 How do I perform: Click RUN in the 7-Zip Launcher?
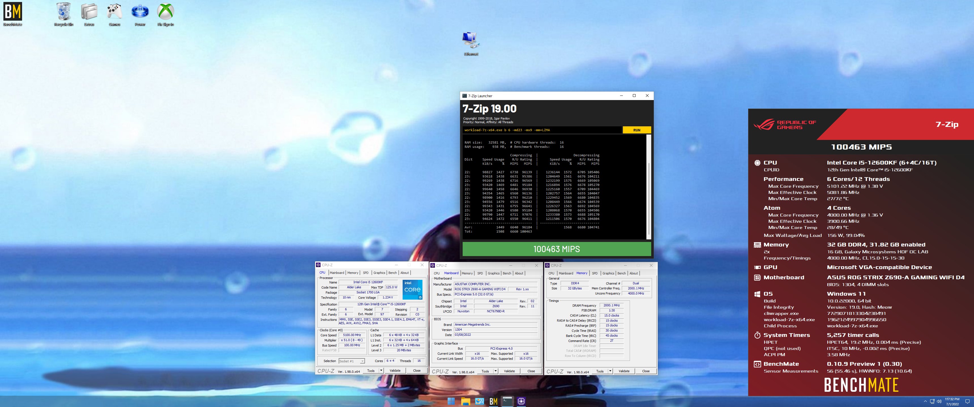637,130
